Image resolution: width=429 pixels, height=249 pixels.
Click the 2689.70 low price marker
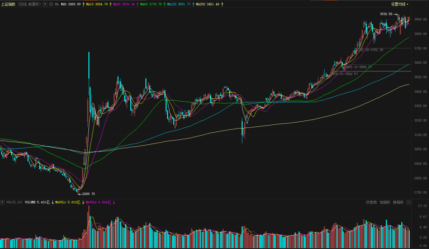[x=88, y=194]
